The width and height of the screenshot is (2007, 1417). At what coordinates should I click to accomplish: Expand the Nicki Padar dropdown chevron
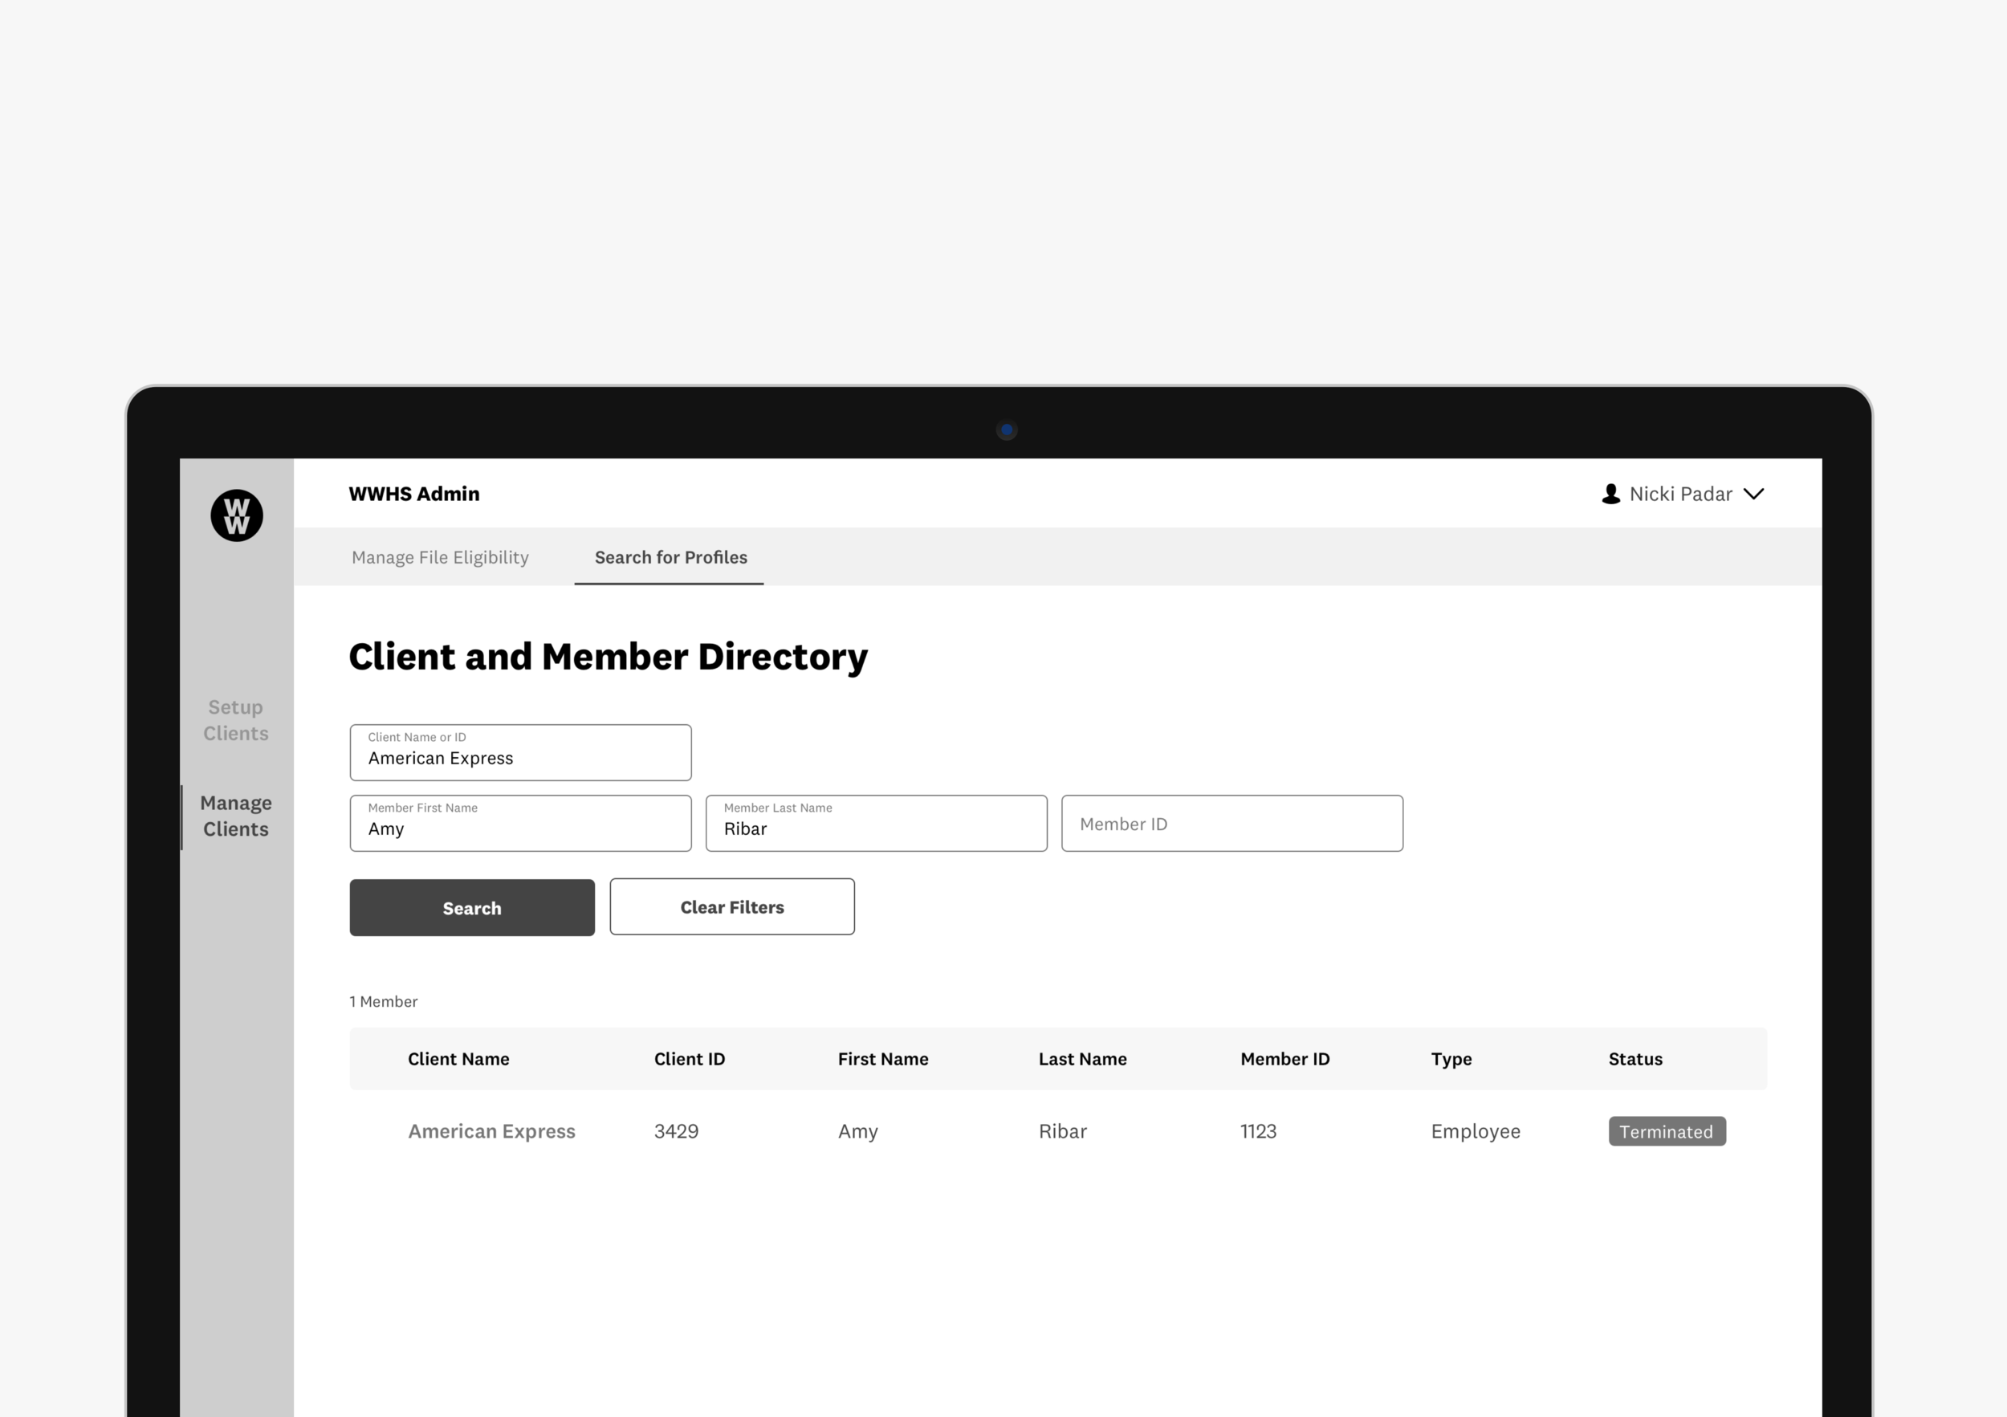[1753, 494]
